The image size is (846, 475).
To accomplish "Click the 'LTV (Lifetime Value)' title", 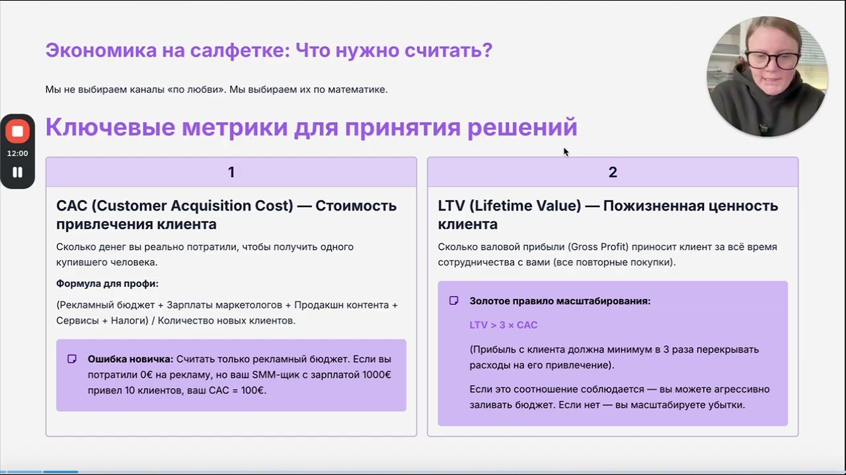I will [x=510, y=206].
